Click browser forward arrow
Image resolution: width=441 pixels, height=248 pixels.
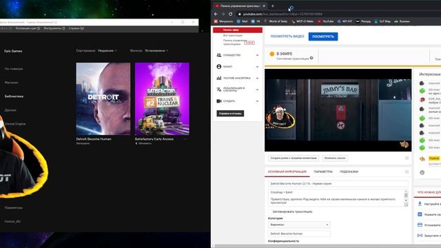tap(223, 14)
